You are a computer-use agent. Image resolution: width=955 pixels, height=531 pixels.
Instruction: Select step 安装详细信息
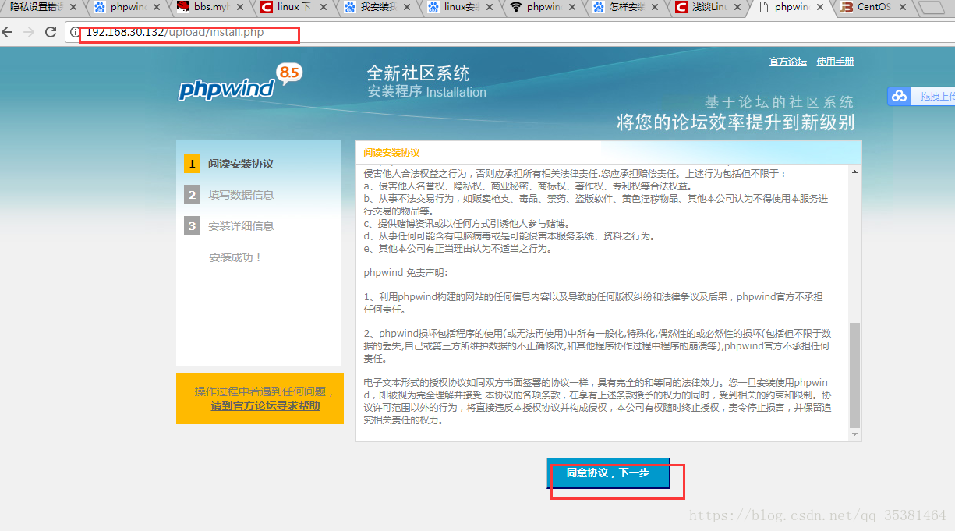click(241, 226)
